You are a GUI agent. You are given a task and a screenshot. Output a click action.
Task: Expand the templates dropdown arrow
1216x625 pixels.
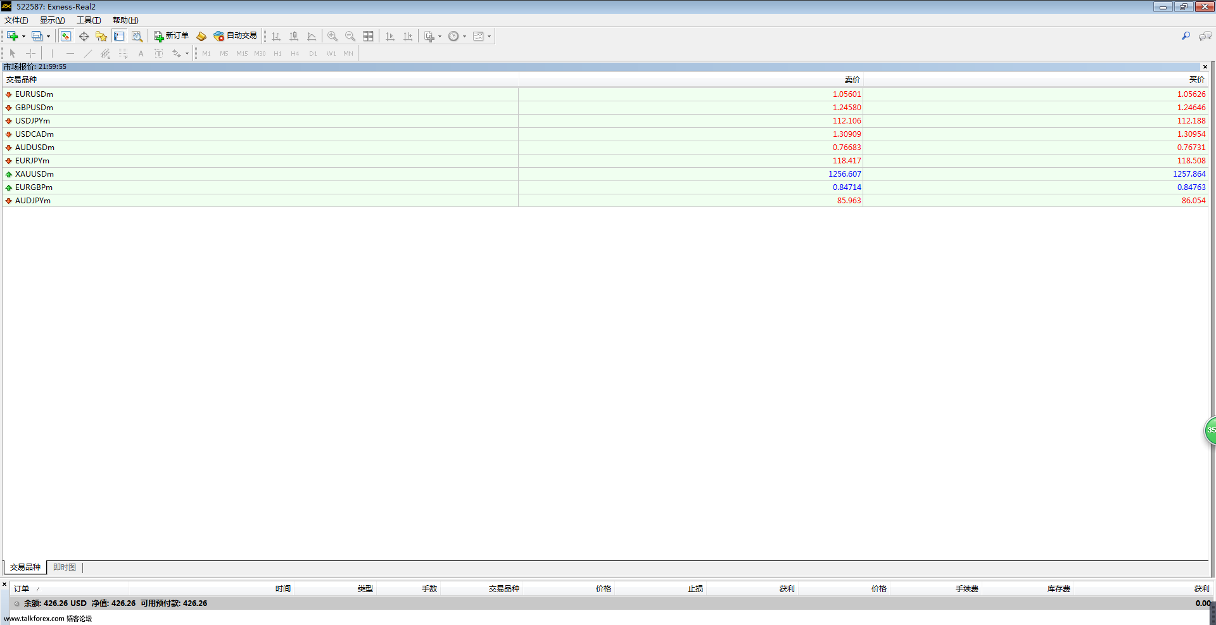(489, 36)
